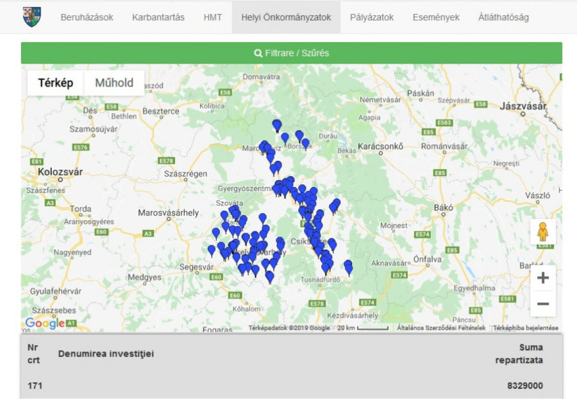Viewport: 577px width, 399px height.
Task: Open the Karbantartás menu item
Action: point(158,17)
